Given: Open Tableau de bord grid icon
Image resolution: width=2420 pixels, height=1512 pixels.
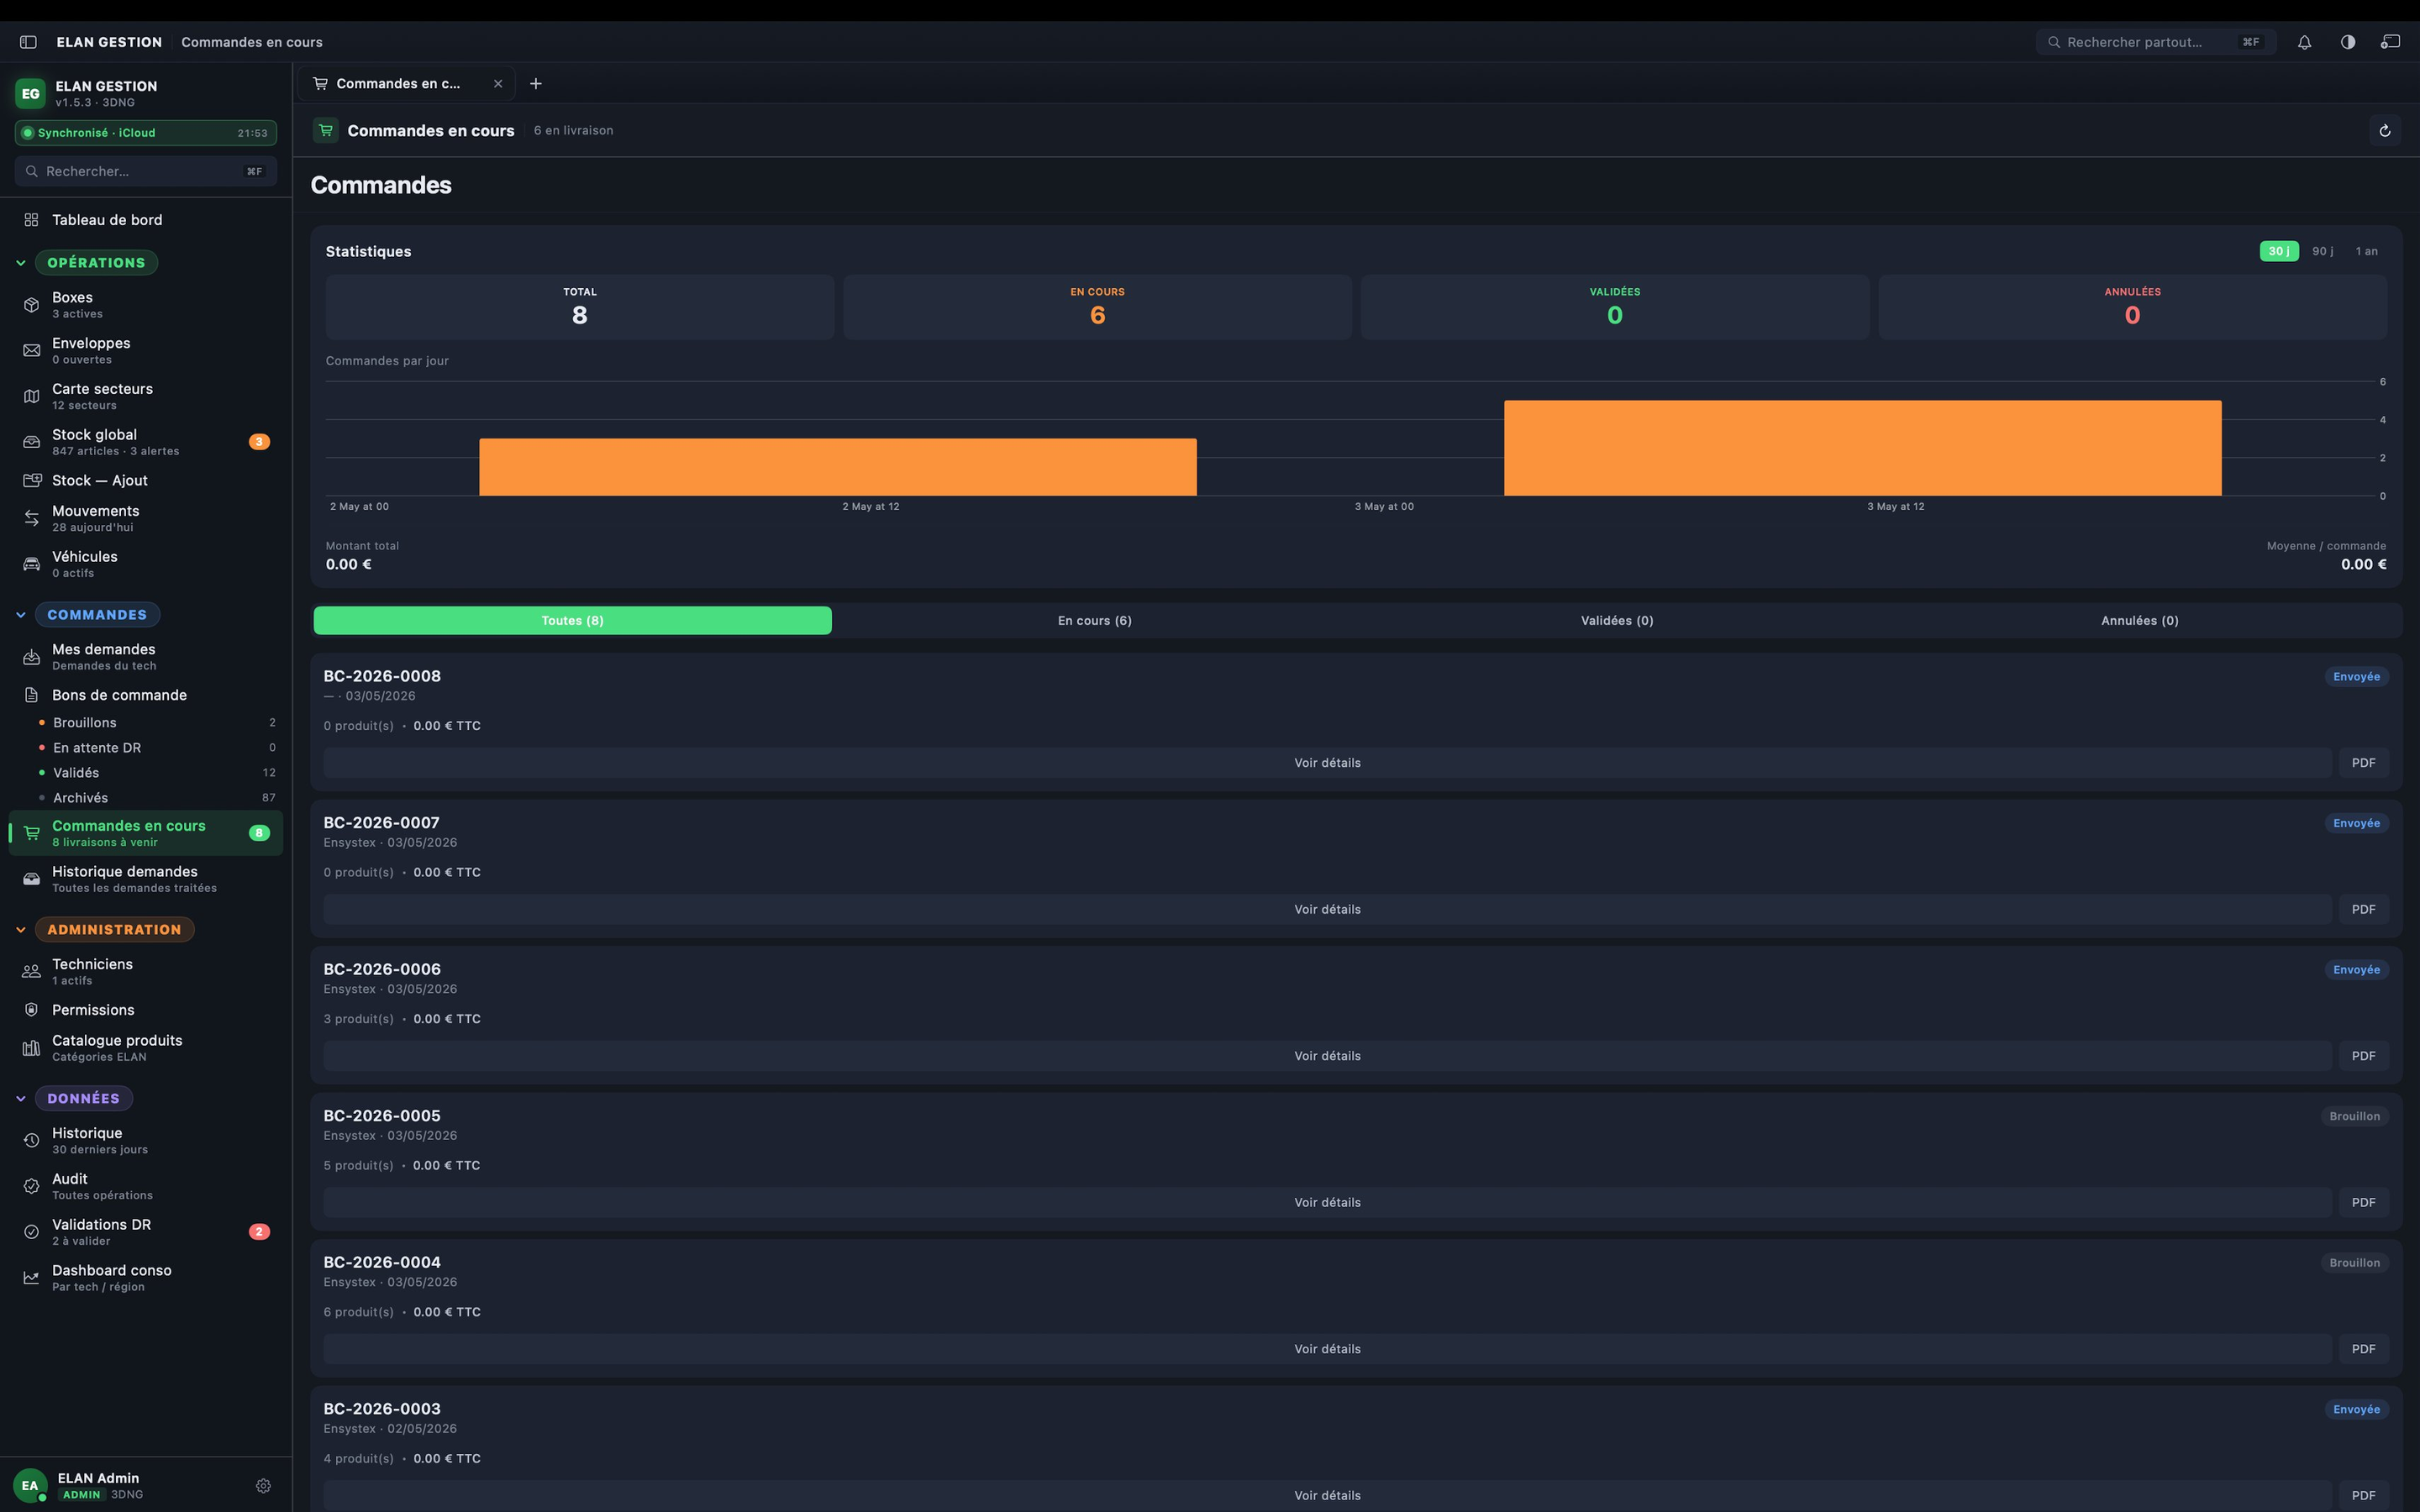Looking at the screenshot, I should click(31, 220).
